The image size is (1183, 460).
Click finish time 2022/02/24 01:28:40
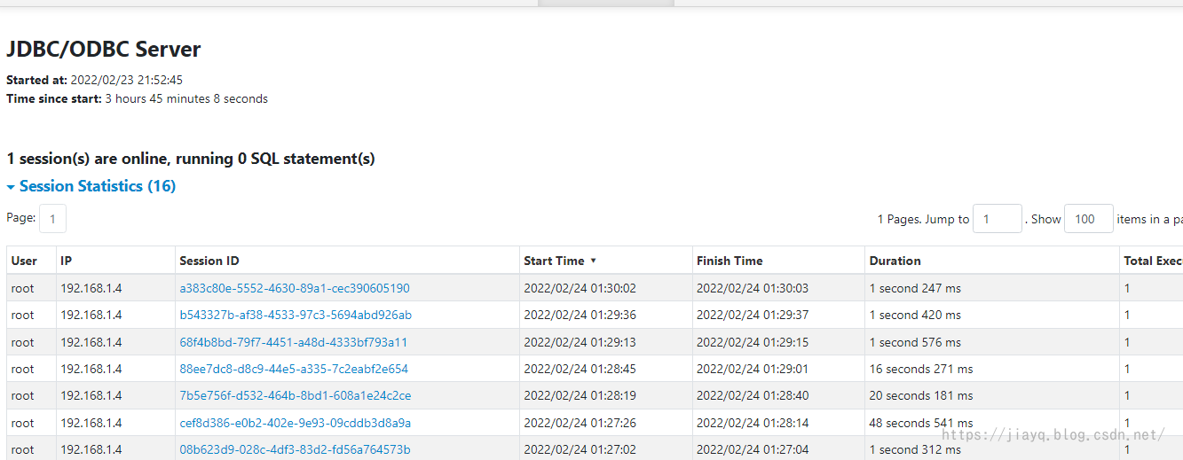click(753, 395)
